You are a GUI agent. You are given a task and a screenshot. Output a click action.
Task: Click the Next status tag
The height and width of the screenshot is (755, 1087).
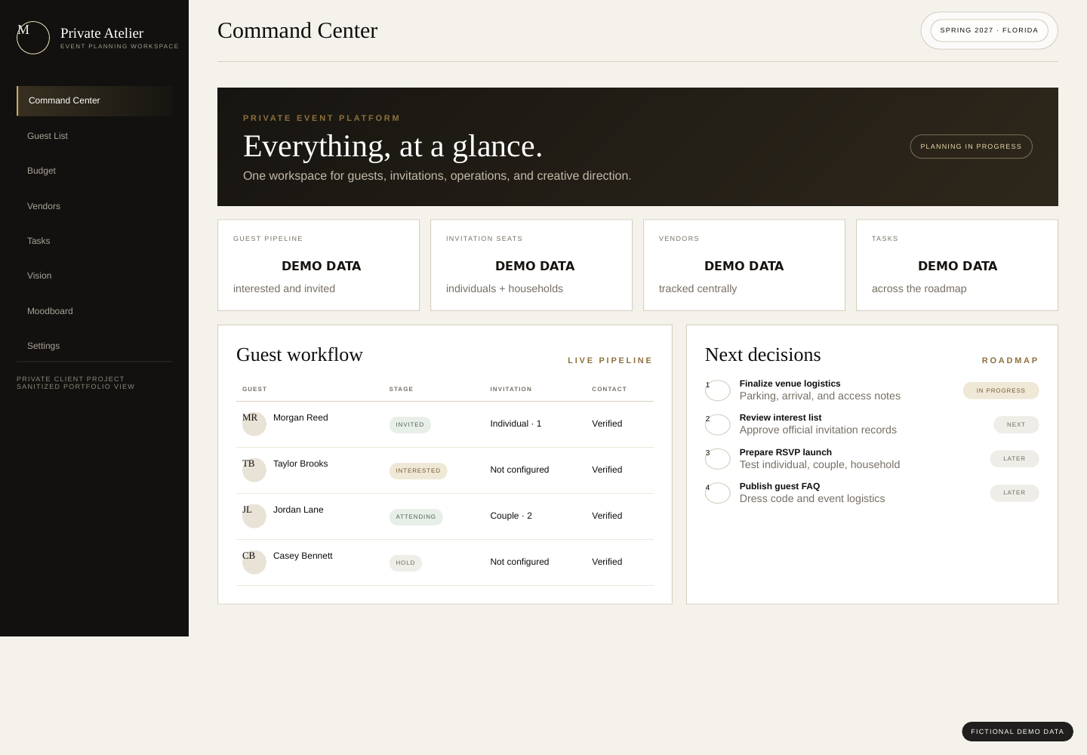click(x=1016, y=424)
